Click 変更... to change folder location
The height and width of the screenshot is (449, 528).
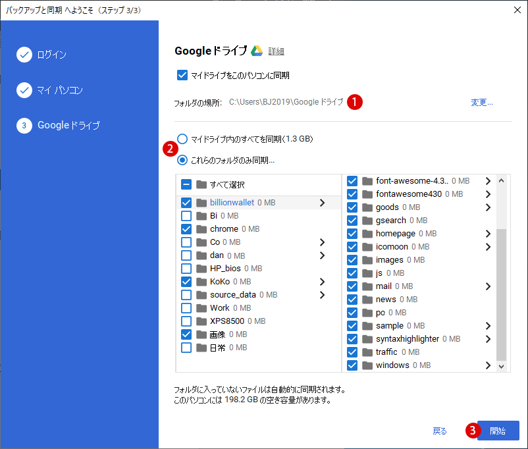(x=482, y=102)
